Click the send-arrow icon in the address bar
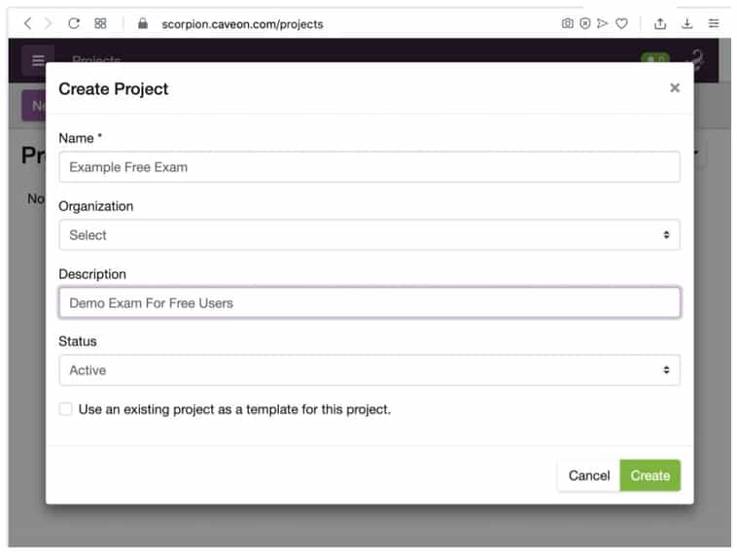737x552 pixels. [x=603, y=23]
